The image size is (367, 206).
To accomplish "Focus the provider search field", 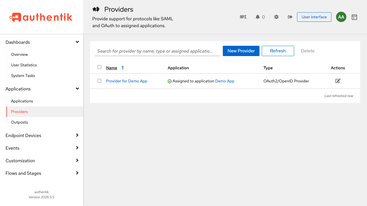I will click(x=157, y=51).
